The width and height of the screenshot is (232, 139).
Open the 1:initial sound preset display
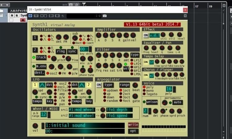coord(85,125)
